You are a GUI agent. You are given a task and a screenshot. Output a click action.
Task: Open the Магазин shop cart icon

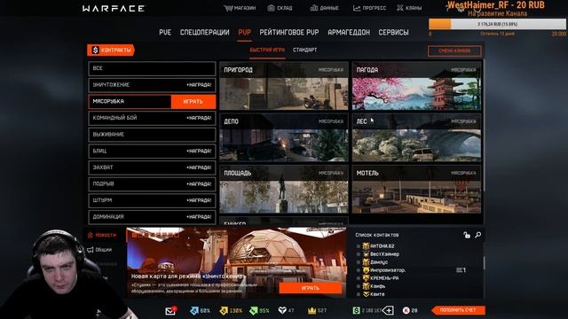coord(228,8)
